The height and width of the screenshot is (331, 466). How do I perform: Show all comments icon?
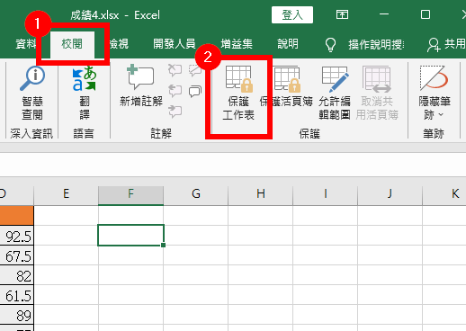click(195, 91)
